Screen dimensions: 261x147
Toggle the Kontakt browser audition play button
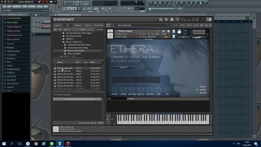pyautogui.click(x=95, y=123)
